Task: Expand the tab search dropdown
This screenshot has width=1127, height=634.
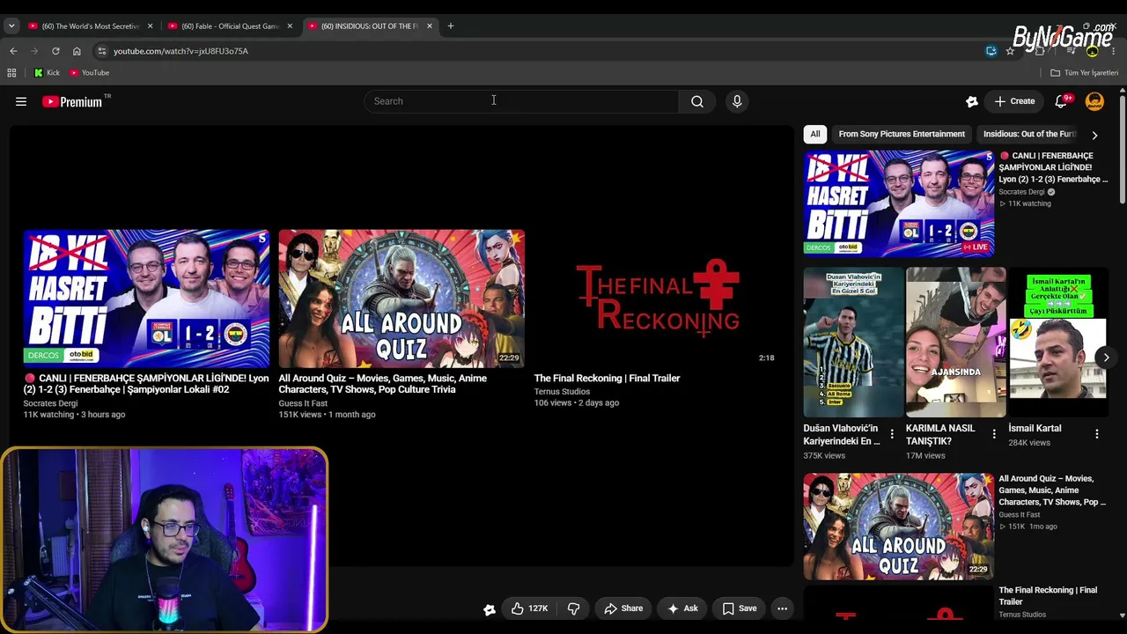Action: click(11, 26)
